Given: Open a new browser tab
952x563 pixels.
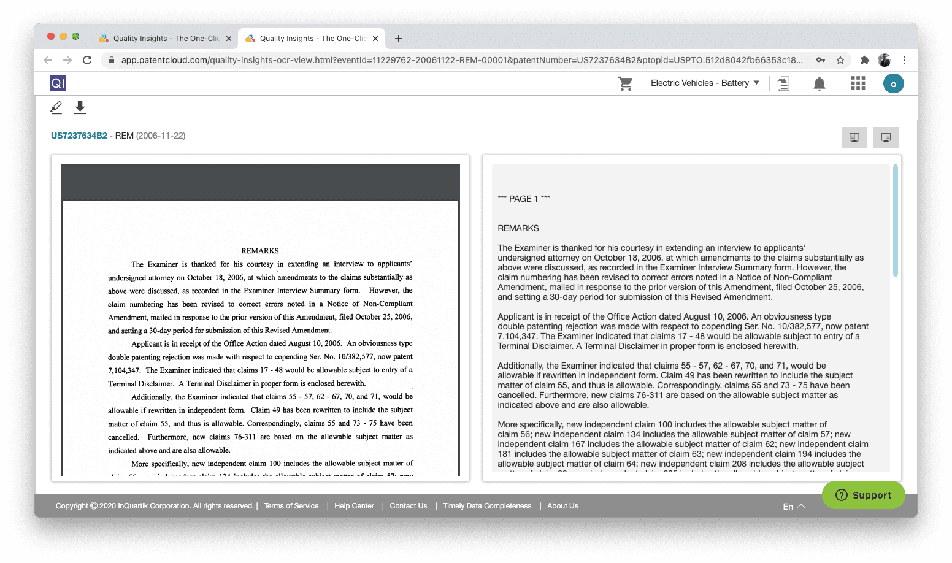Looking at the screenshot, I should 398,39.
